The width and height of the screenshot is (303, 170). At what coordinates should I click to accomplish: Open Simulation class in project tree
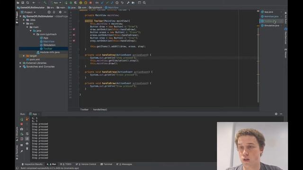pos(48,45)
